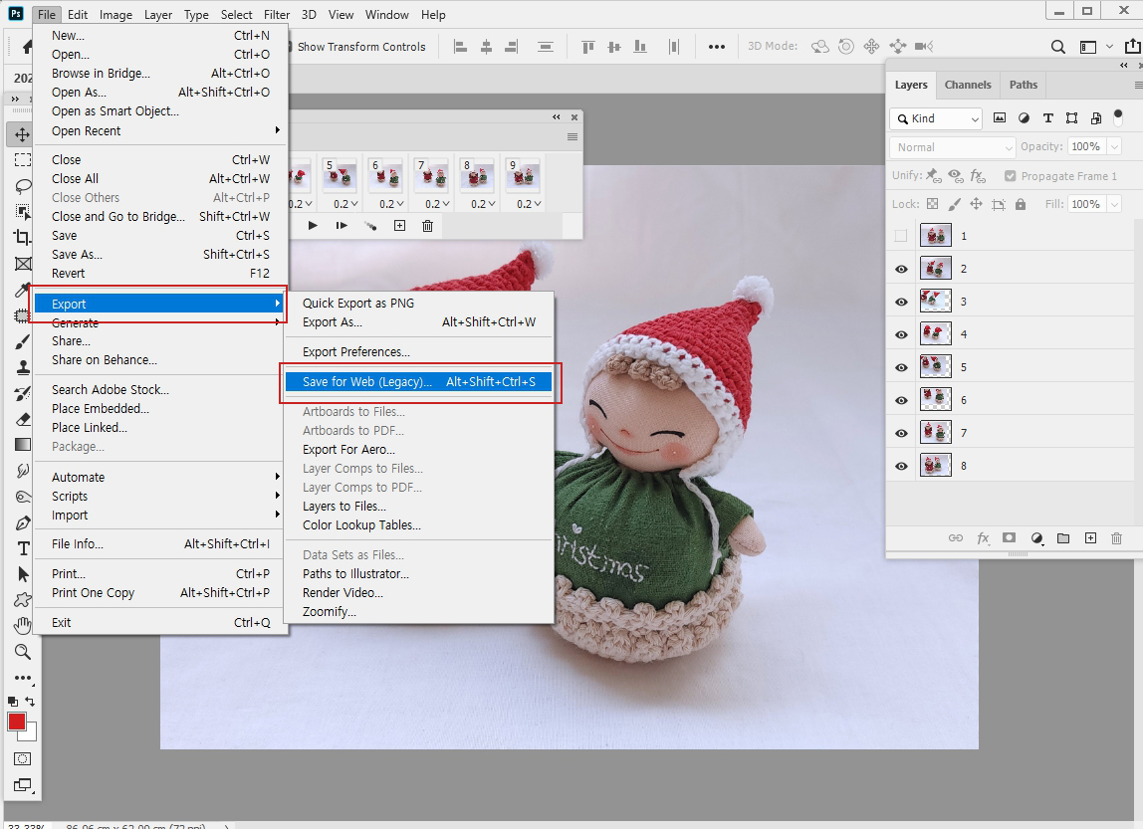This screenshot has height=829, width=1143.
Task: Open the Kind filter dropdown
Action: pyautogui.click(x=936, y=118)
